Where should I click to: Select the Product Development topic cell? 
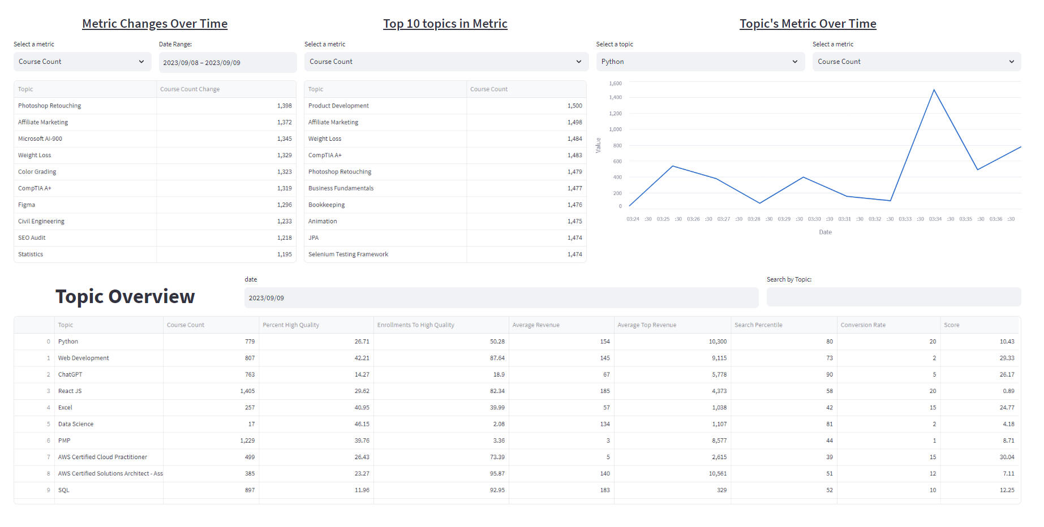[x=338, y=106]
